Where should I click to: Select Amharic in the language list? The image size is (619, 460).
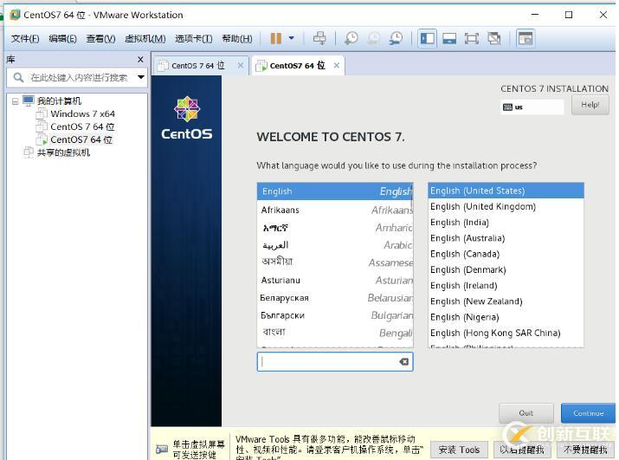point(335,228)
